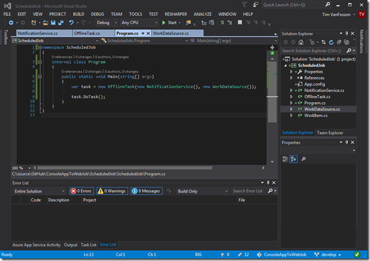The height and width of the screenshot is (261, 370).
Task: Click Collapse All icon in Solution Explorer
Action: click(339, 42)
